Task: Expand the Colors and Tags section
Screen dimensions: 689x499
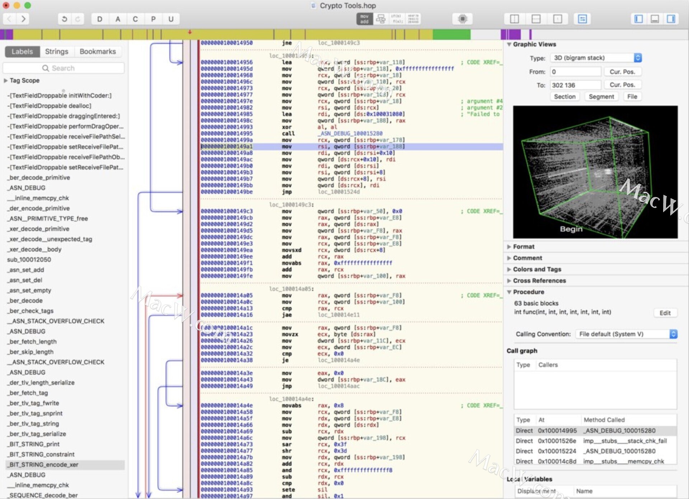Action: coord(509,269)
